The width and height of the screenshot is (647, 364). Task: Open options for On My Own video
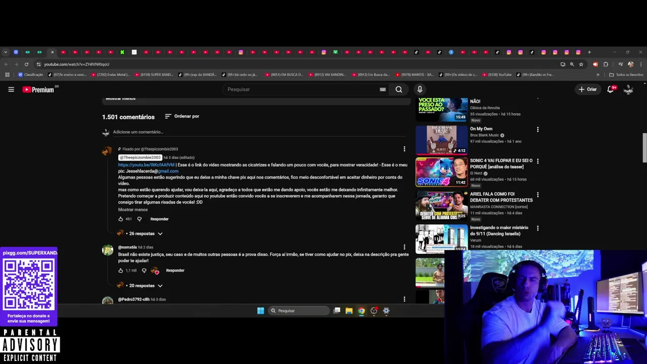pos(538,129)
